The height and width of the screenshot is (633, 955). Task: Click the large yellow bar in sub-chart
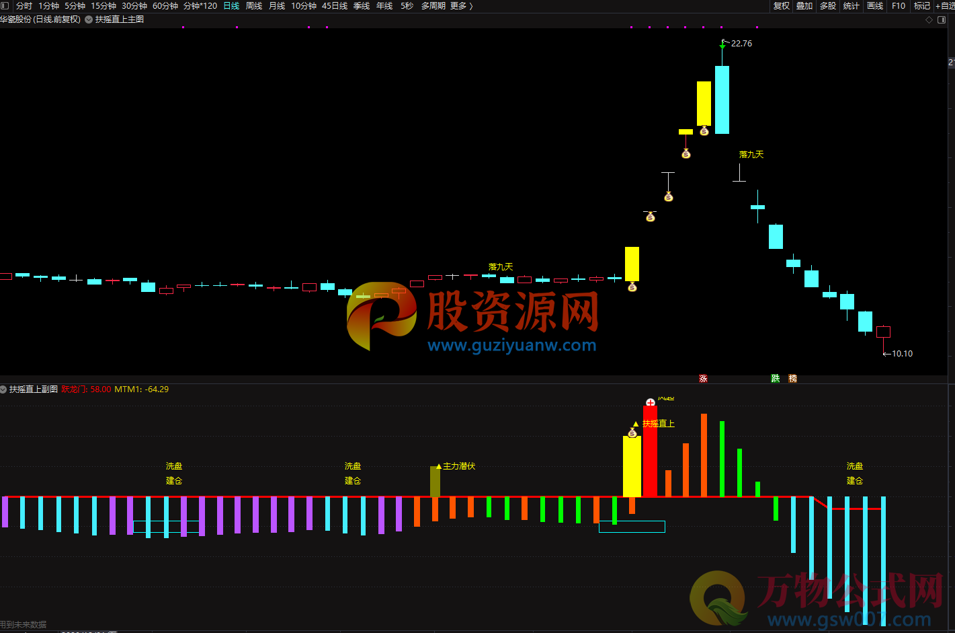(x=632, y=466)
